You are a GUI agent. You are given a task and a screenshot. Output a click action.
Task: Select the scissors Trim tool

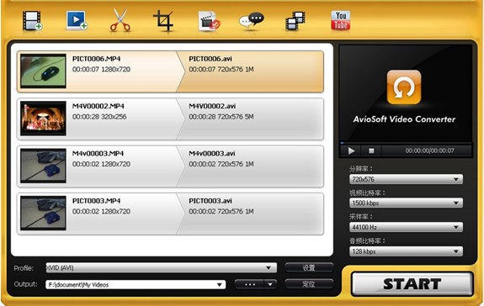[120, 20]
